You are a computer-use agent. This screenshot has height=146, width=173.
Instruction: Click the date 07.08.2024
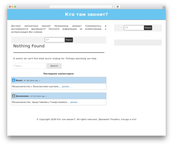pos(29,80)
